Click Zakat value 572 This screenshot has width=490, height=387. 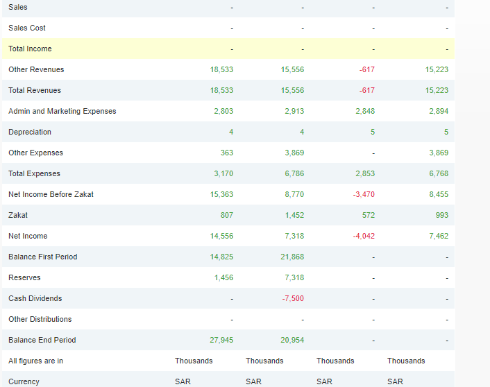pyautogui.click(x=369, y=215)
